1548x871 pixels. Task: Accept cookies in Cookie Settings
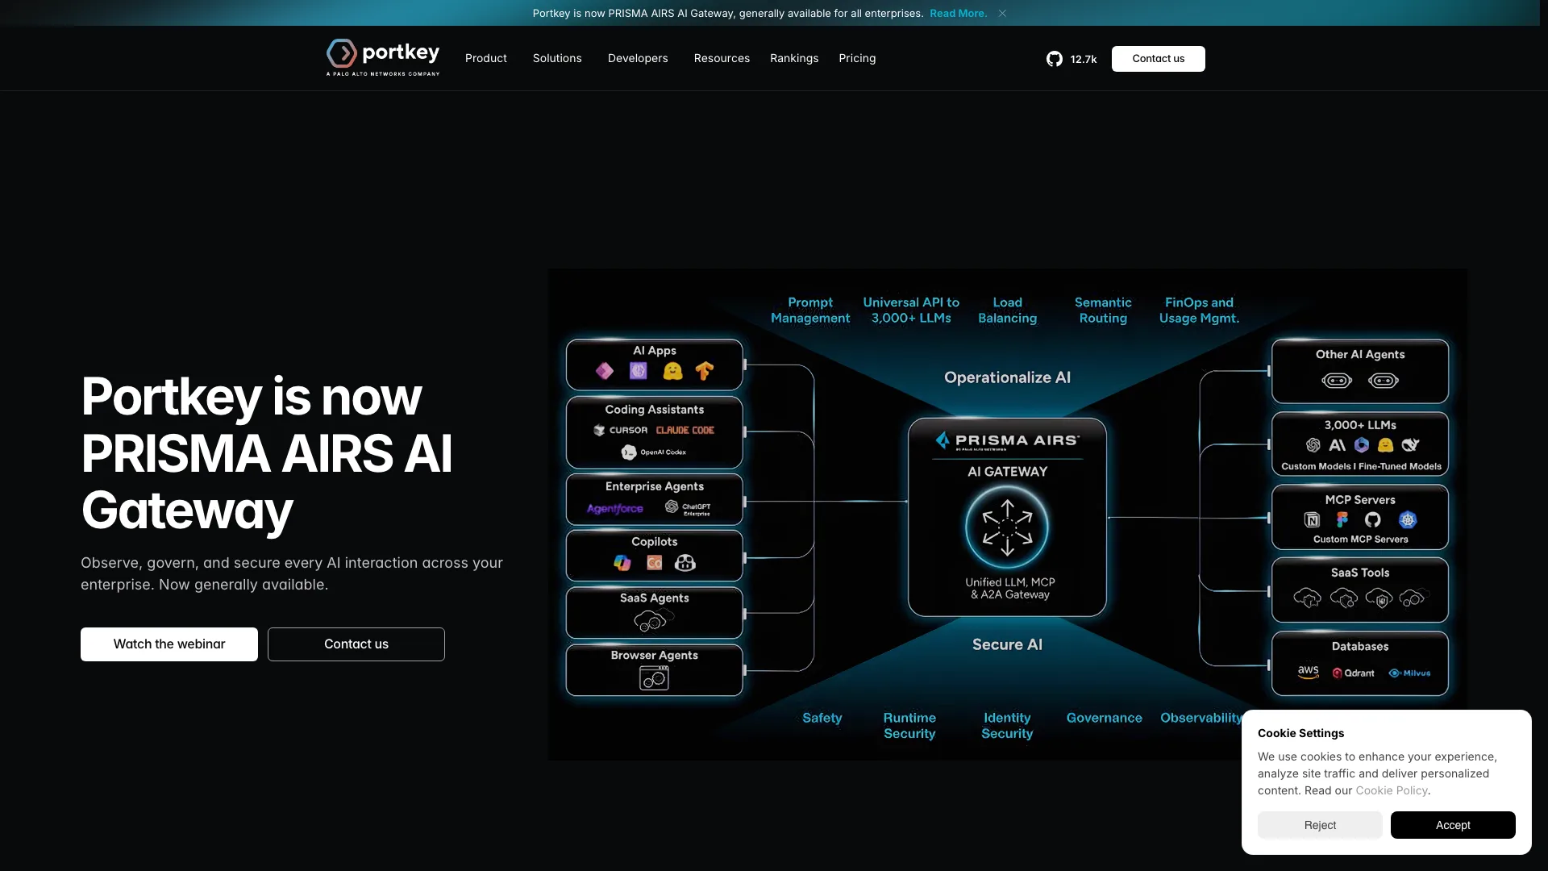1453,825
